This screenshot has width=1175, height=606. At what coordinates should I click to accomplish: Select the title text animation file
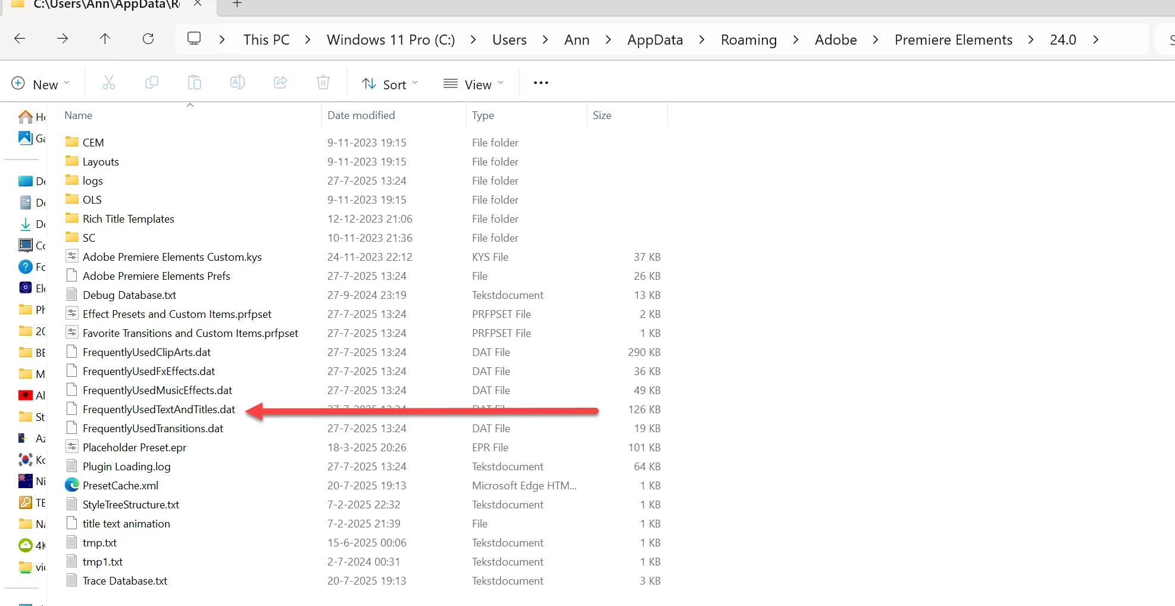coord(126,523)
